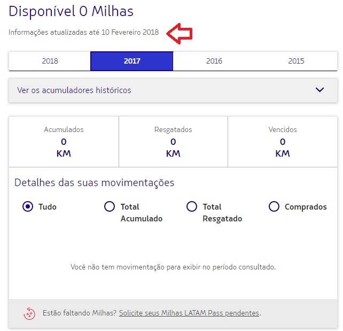343x331 pixels.
Task: Click the Resgatados 0 KM summary box
Action: (173, 142)
